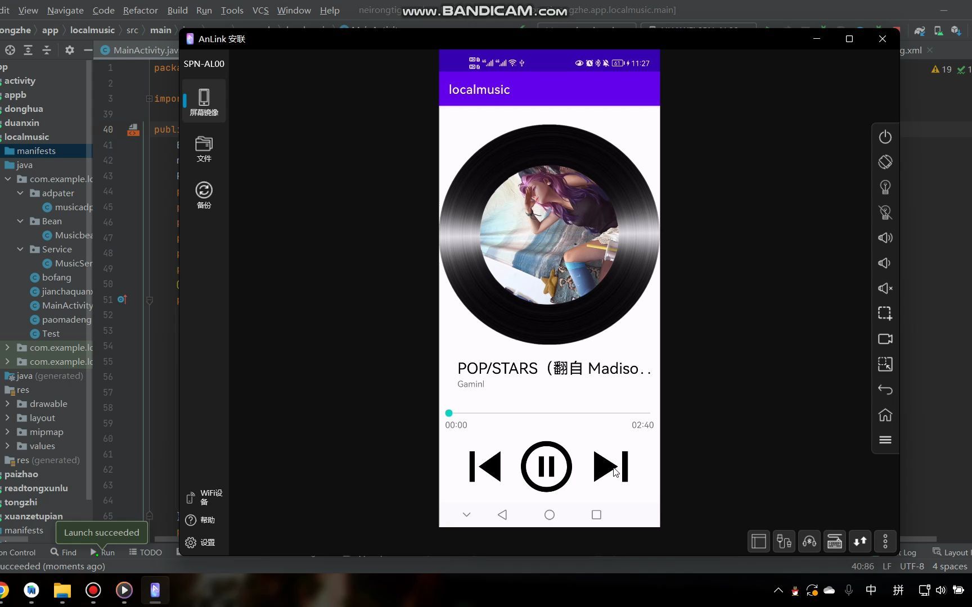
Task: Open the 文件 files panel
Action: (204, 149)
